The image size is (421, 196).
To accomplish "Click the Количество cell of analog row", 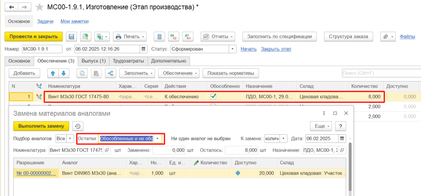I will pos(211,173).
